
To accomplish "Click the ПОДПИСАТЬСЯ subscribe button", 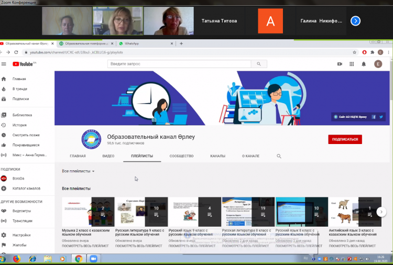I will 345,139.
